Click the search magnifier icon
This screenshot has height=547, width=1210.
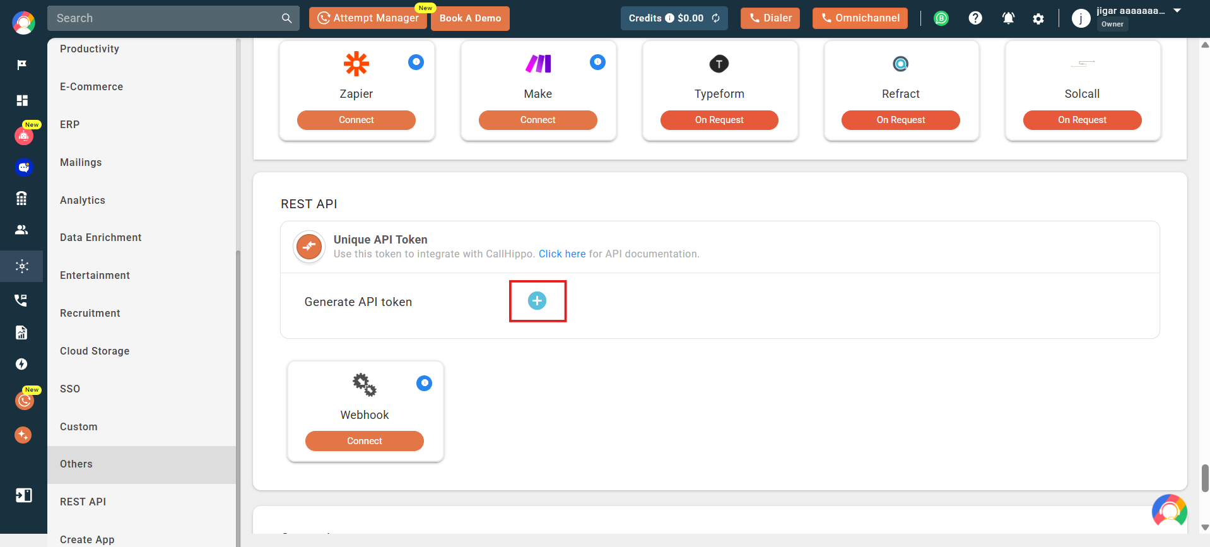(x=286, y=18)
